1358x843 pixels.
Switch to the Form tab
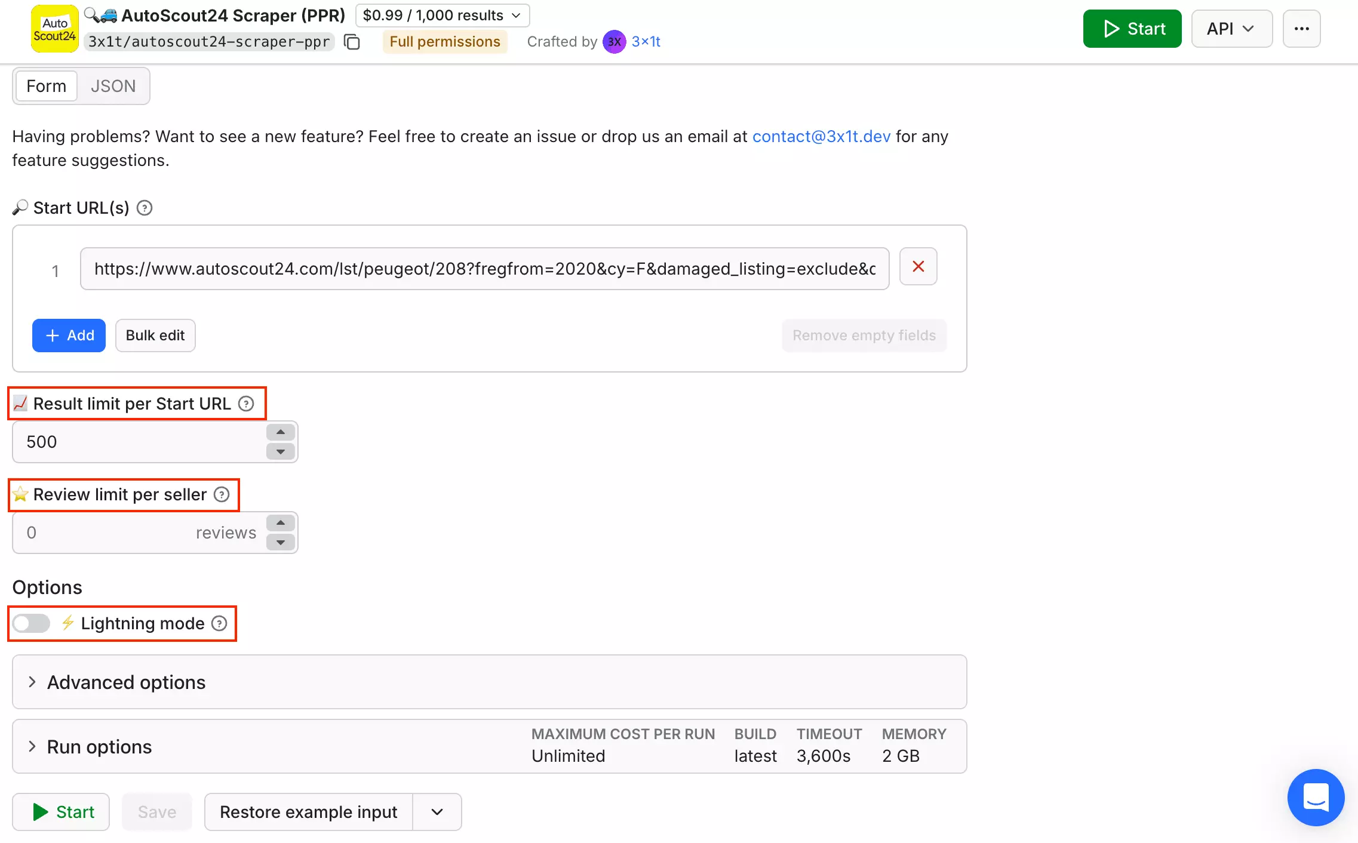click(x=47, y=86)
